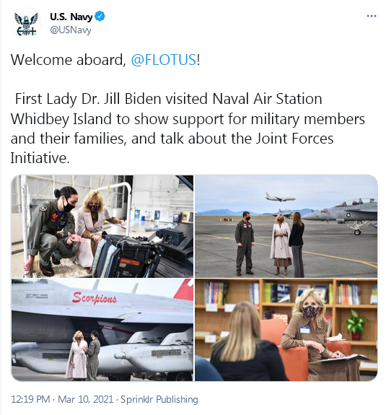Image resolution: width=386 pixels, height=415 pixels.
Task: Click the U.S. Navy display name
Action: (x=71, y=17)
